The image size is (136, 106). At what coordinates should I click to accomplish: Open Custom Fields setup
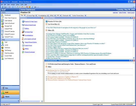(7, 56)
